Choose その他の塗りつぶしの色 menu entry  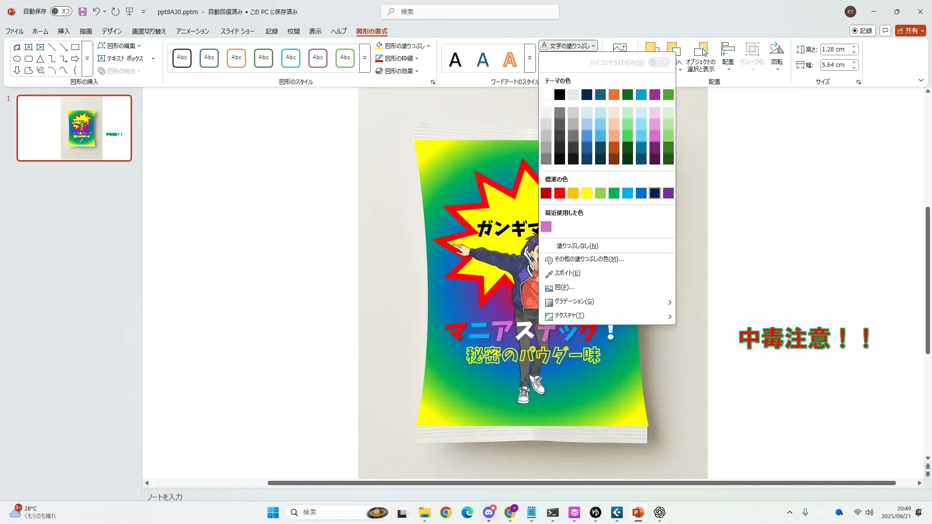[x=589, y=259]
